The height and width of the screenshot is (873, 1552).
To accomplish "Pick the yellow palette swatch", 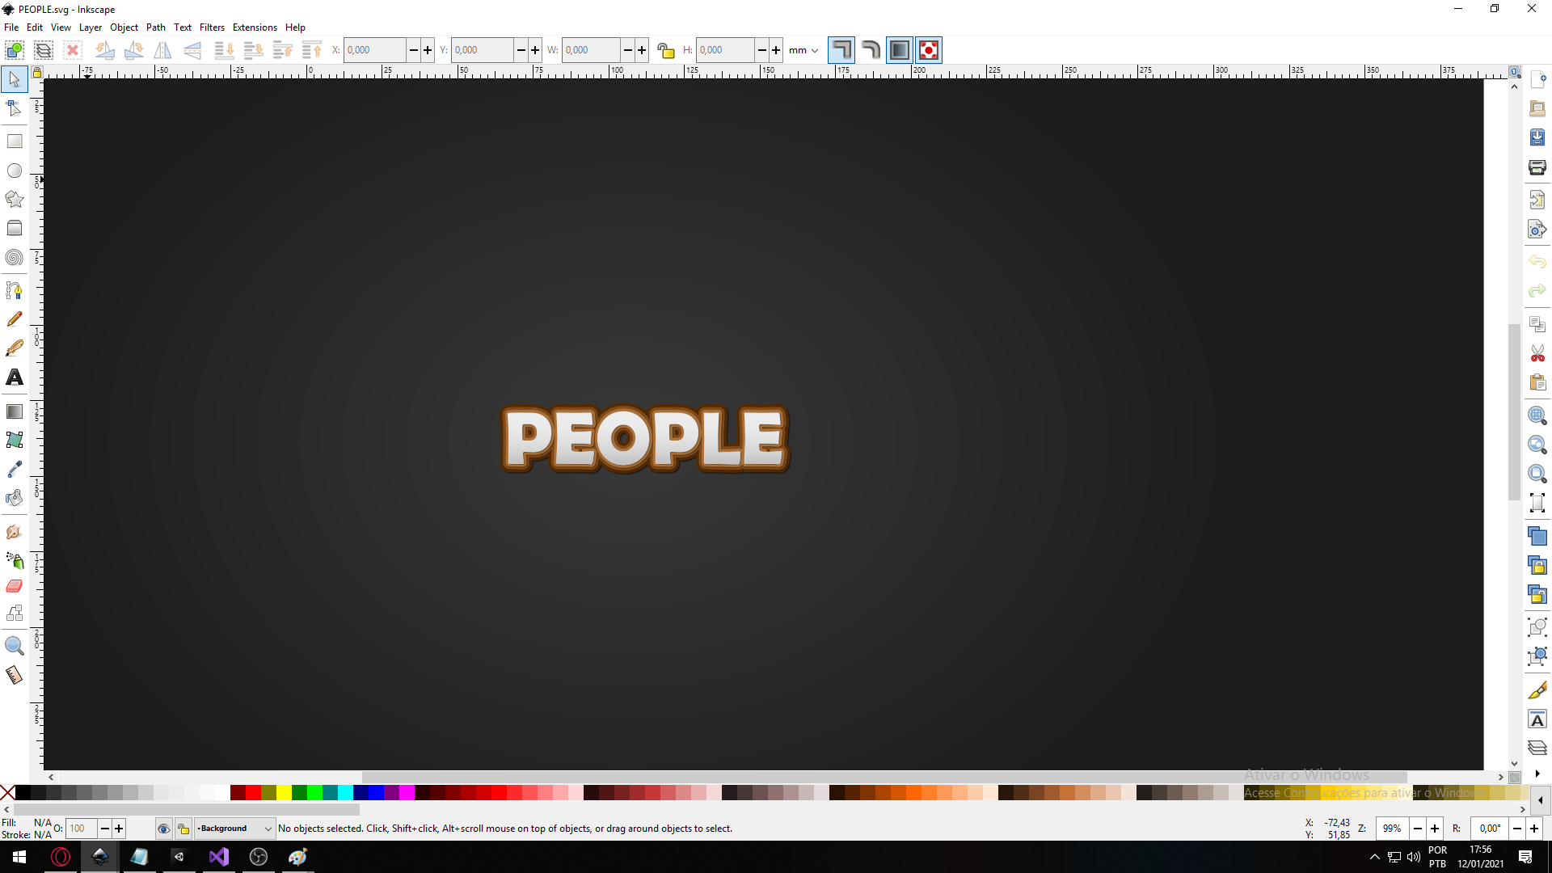I will 285,793.
